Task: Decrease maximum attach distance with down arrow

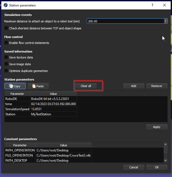Action: coord(166,22)
